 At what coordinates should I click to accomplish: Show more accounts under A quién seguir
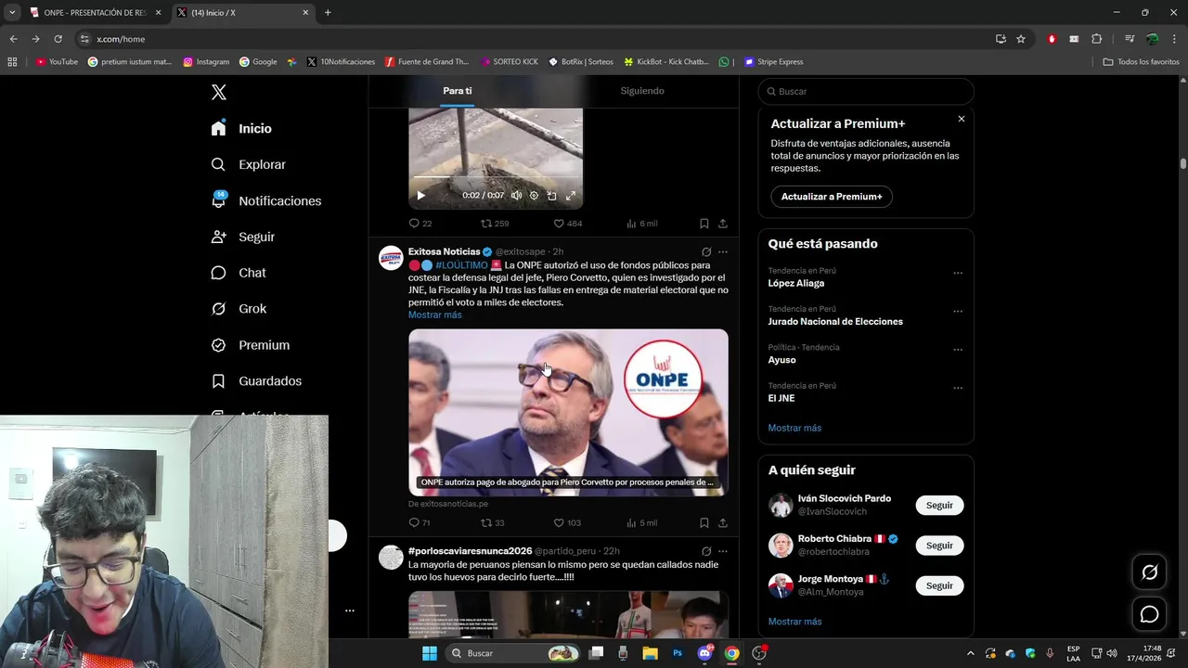[x=794, y=622]
